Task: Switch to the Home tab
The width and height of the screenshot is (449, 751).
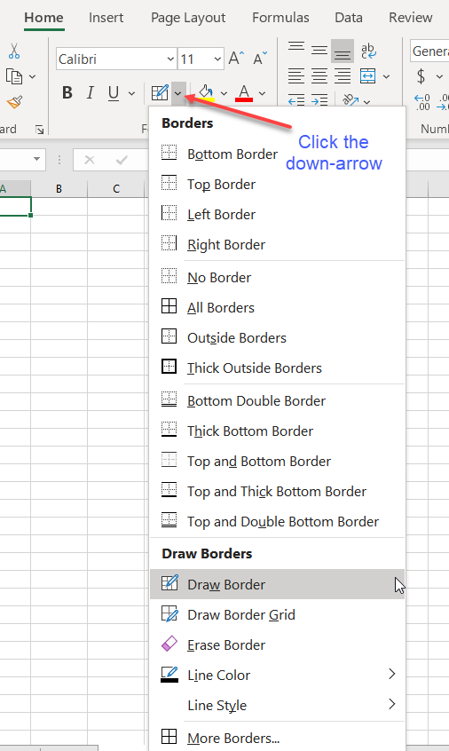Action: coord(44,18)
